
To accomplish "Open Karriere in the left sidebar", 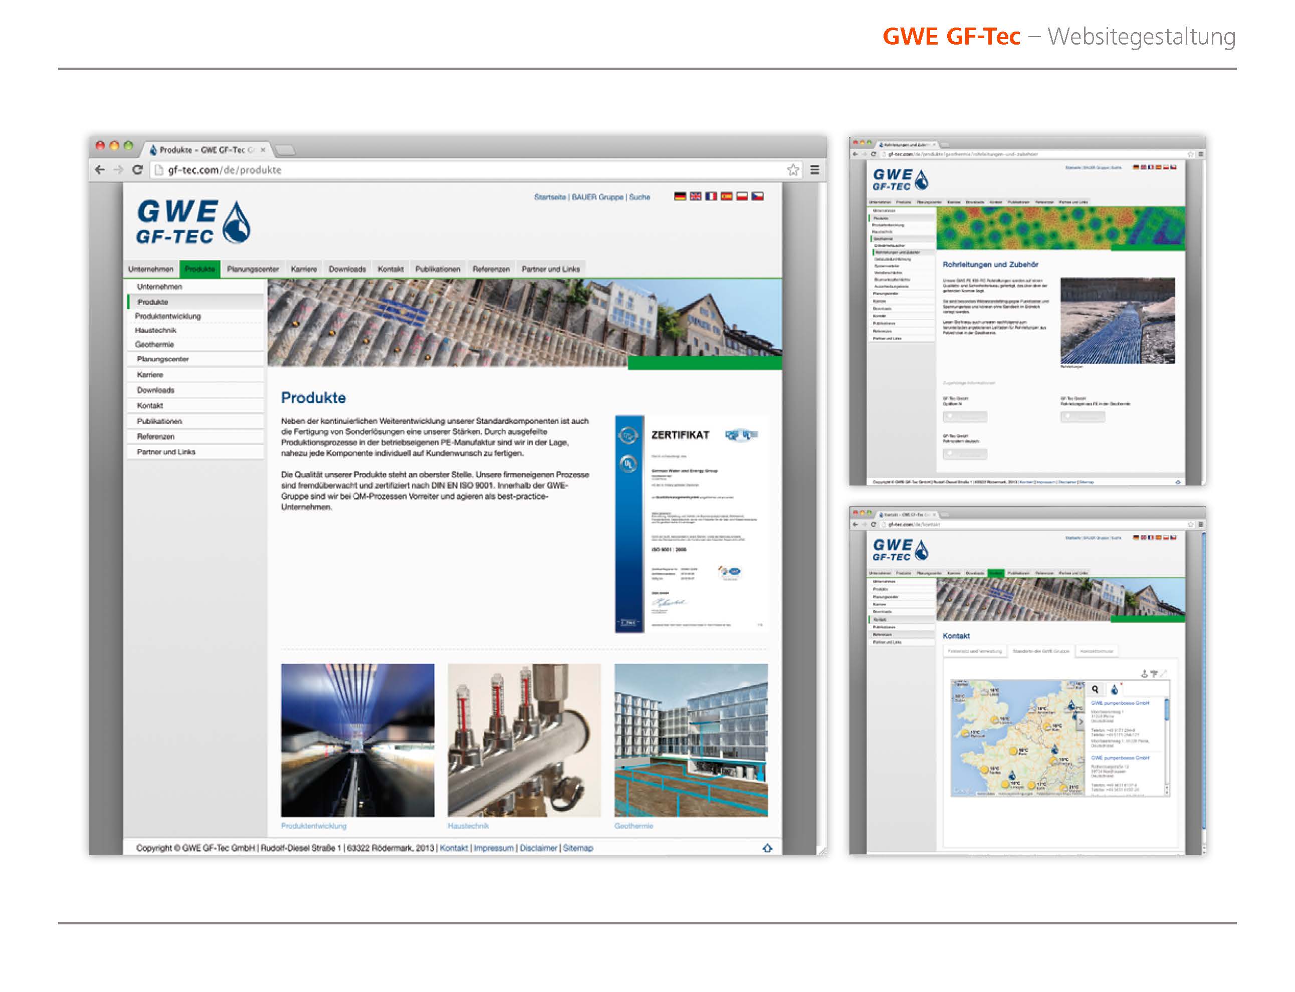I will pyautogui.click(x=195, y=374).
